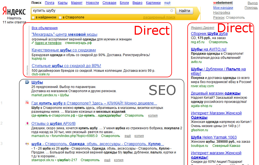The height and width of the screenshot is (165, 259).
Task: Open the Яндекс.Директ header link
Action: tap(203, 28)
